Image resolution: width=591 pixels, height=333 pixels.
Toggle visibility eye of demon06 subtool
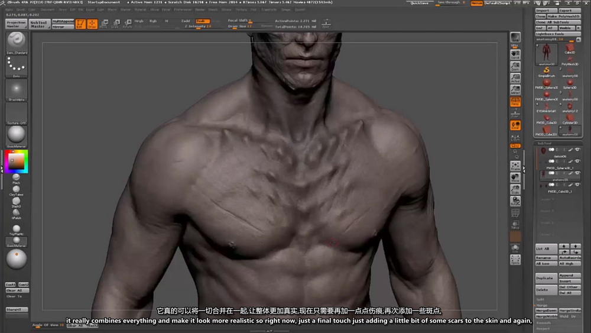577,150
